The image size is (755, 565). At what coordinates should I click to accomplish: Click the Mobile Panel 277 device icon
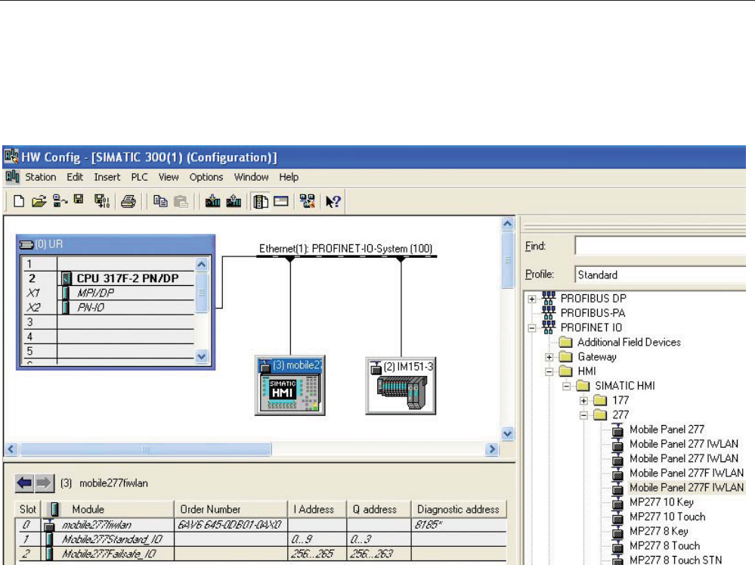[x=617, y=430]
